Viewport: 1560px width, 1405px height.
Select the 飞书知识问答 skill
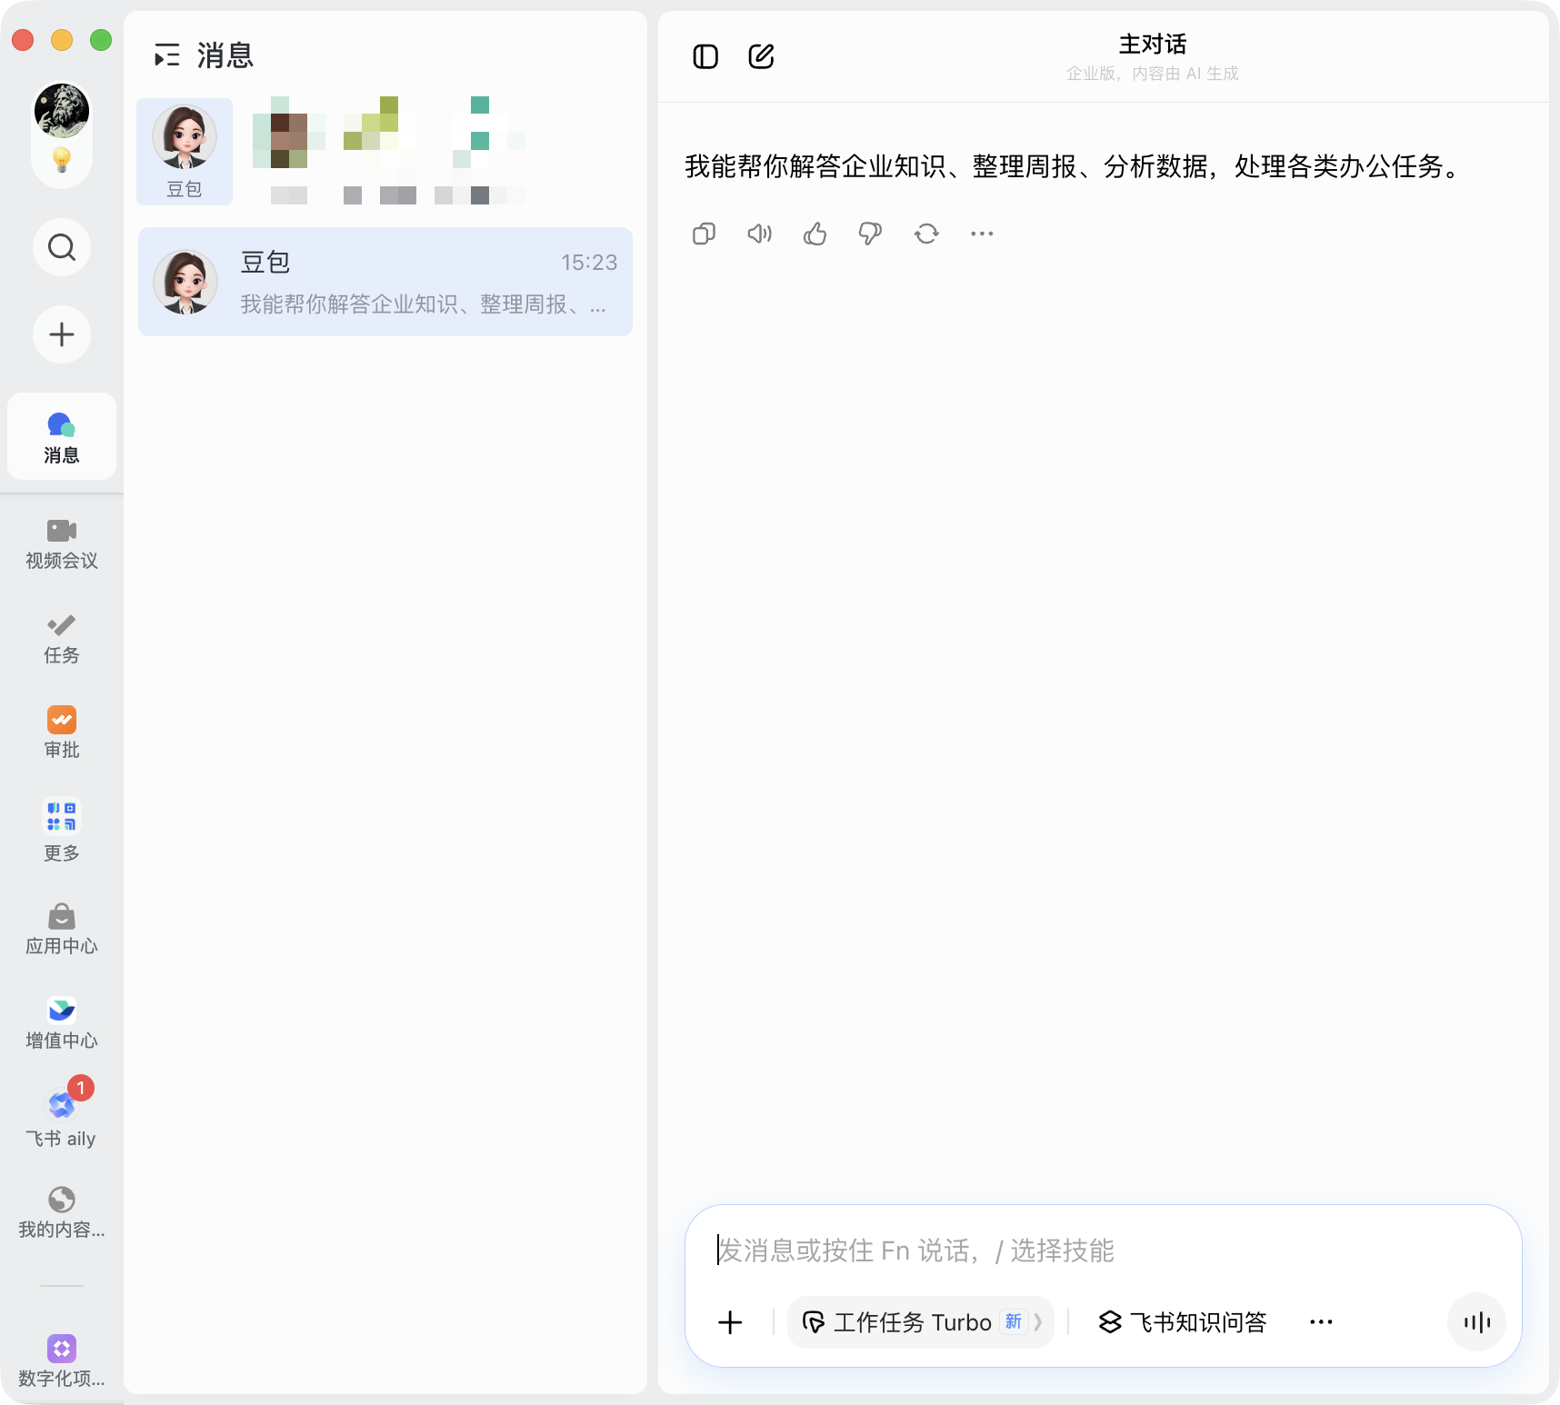coord(1183,1322)
